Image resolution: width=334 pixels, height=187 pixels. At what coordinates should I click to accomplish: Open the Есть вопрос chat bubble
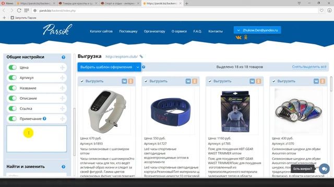[324, 169]
